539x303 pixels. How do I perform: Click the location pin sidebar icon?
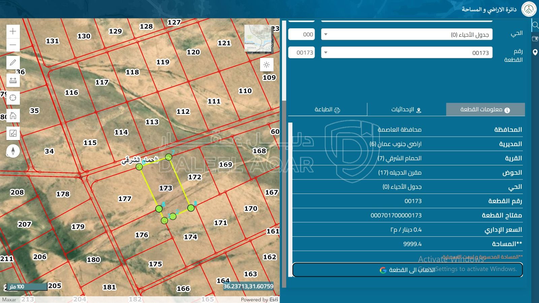(x=535, y=52)
